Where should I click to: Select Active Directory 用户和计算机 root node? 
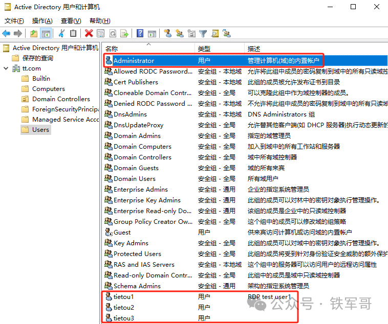(x=55, y=48)
